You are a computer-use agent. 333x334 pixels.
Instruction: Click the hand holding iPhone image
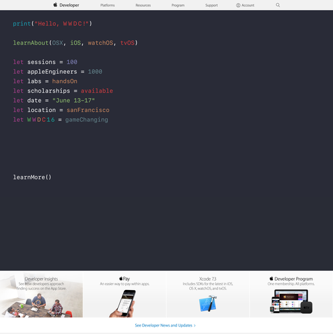tap(123, 303)
